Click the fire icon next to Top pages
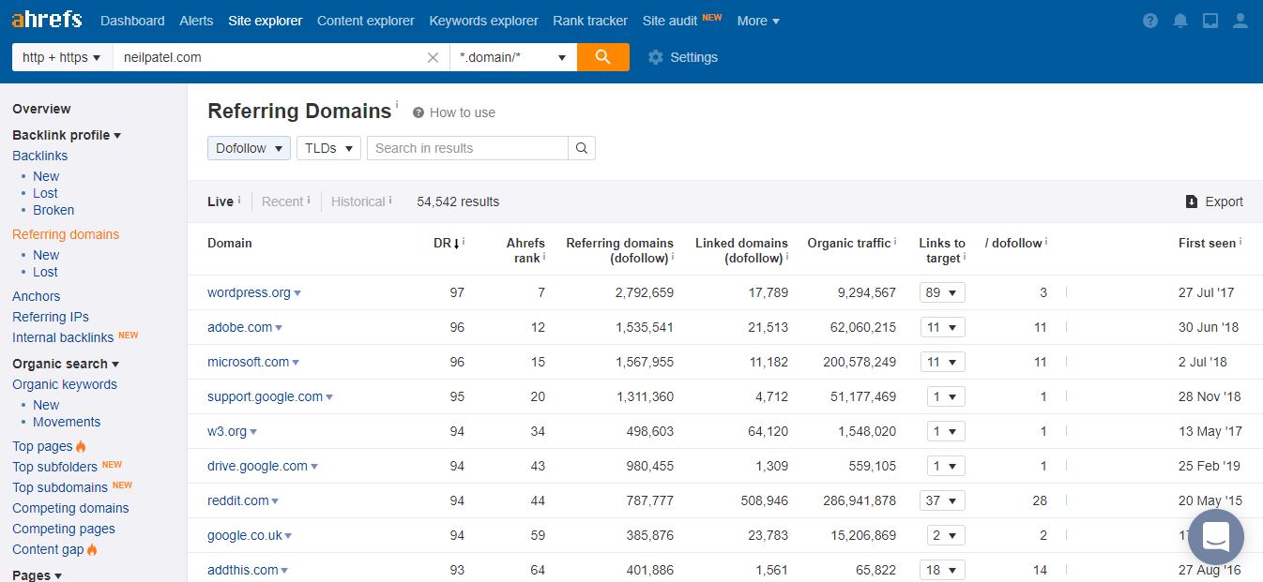Screen dimensions: 1263x582 click(81, 446)
